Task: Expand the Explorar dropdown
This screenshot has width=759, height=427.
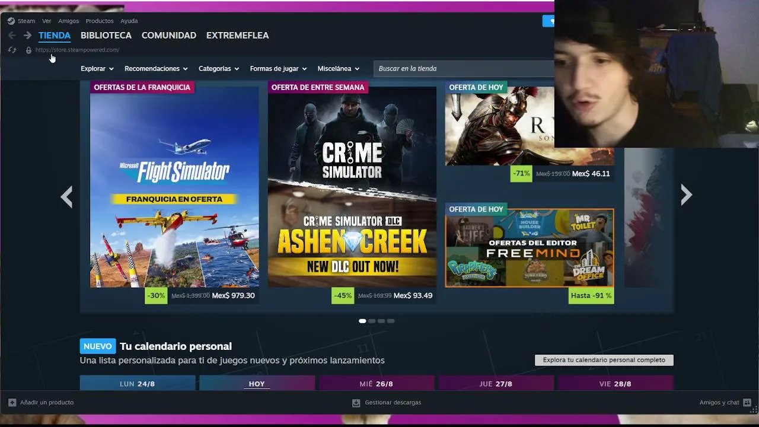Action: point(97,69)
